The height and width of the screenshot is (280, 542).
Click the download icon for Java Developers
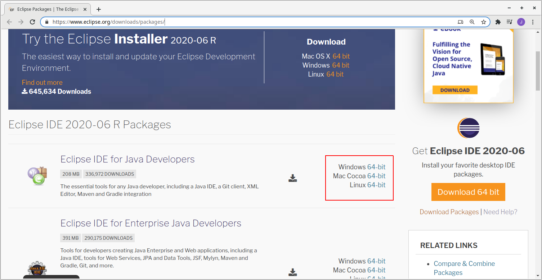click(292, 178)
